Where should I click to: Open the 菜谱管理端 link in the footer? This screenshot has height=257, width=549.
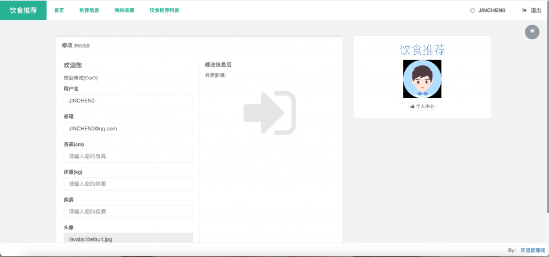[532, 251]
